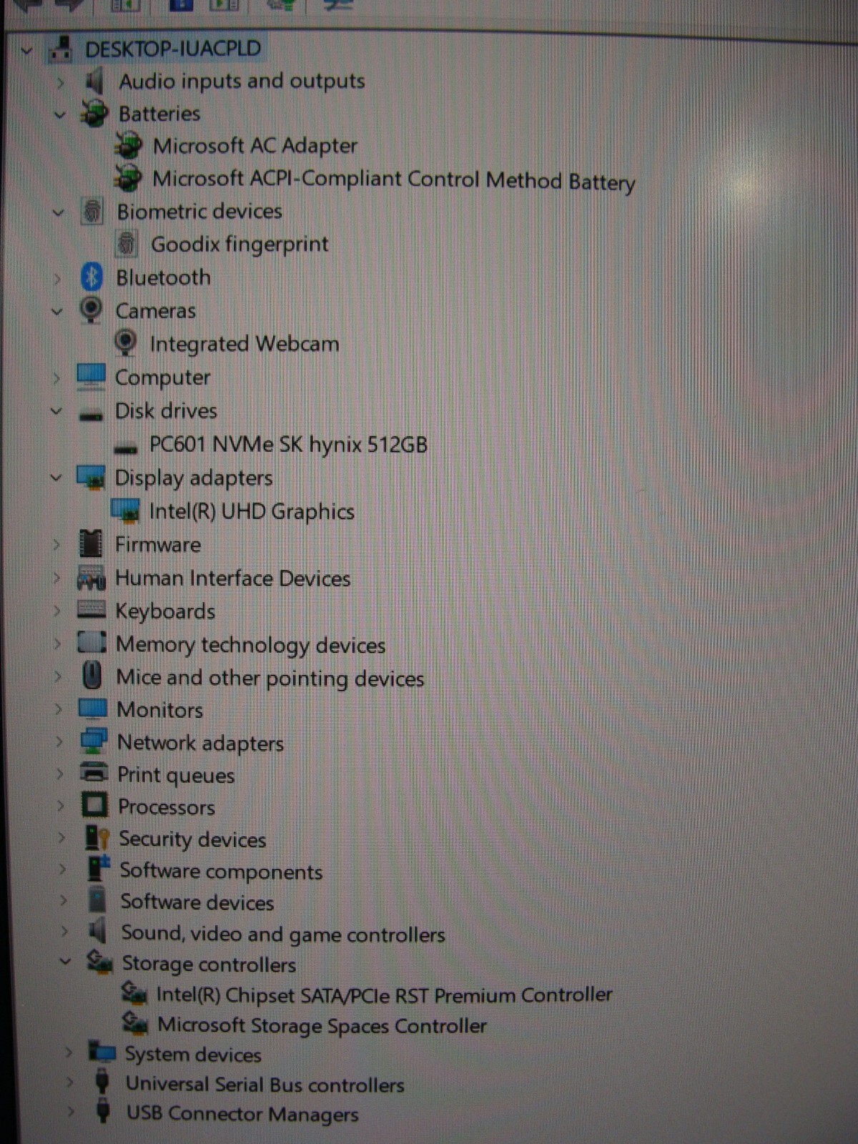Click the Storage controllers category icon

coord(99,962)
